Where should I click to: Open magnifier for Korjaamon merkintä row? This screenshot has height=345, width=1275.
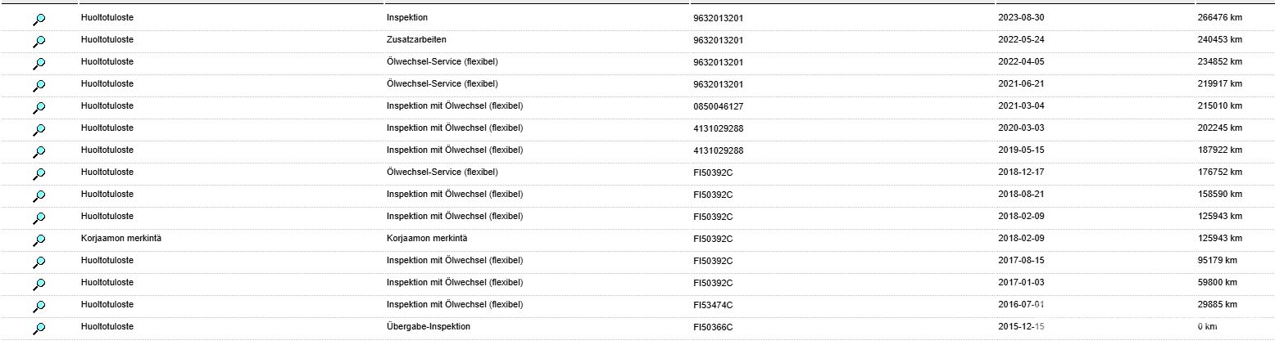(39, 240)
